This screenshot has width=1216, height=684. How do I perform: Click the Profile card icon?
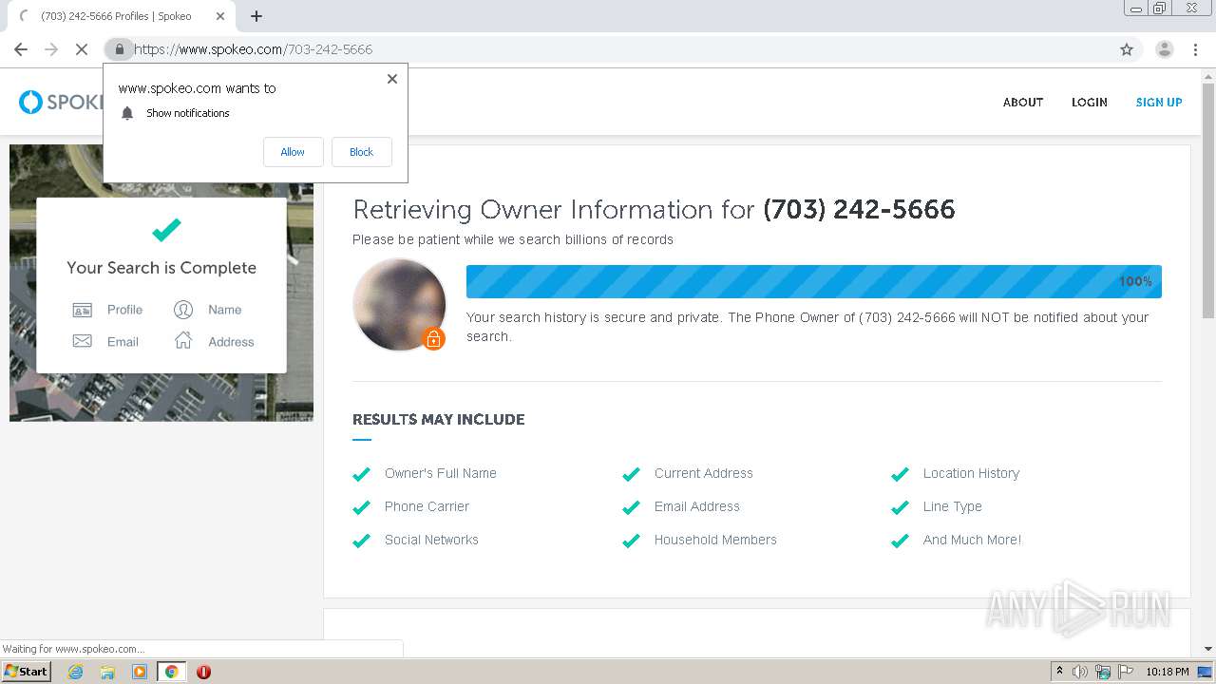(x=83, y=310)
